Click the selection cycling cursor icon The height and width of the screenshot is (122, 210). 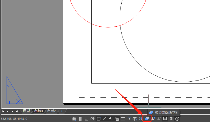[x=129, y=119]
